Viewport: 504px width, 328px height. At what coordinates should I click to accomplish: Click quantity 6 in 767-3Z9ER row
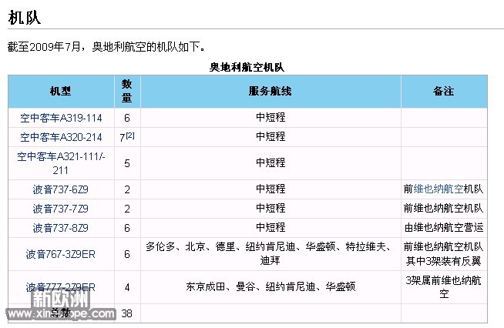pyautogui.click(x=127, y=254)
